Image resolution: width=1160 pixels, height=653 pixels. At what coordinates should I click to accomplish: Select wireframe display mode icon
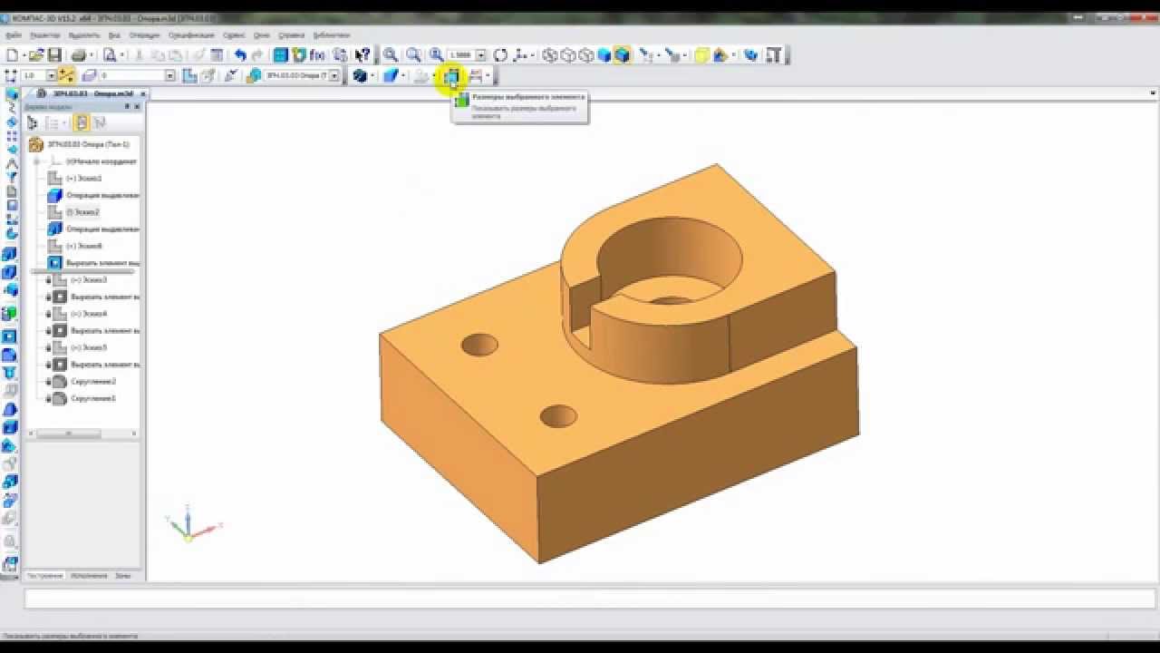coord(550,55)
